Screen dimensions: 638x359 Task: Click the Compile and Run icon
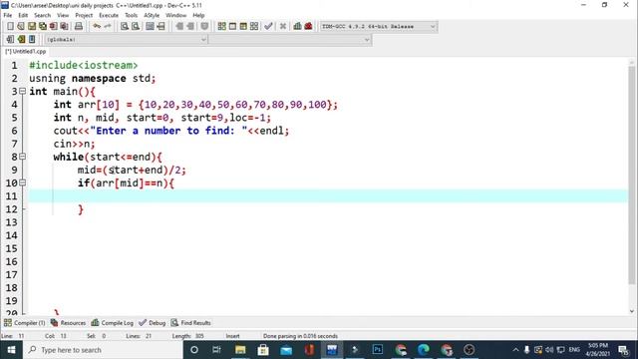point(243,27)
